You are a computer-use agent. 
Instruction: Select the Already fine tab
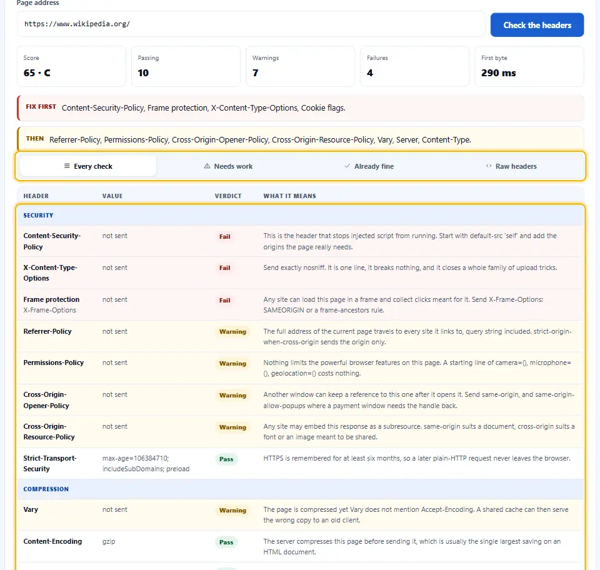[x=369, y=166]
